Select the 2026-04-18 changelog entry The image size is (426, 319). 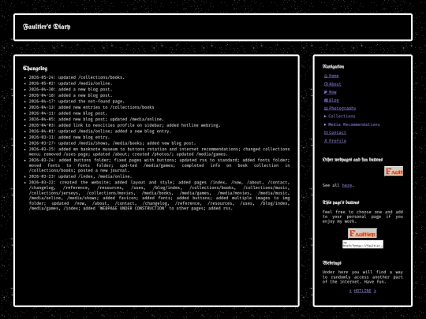click(x=71, y=95)
